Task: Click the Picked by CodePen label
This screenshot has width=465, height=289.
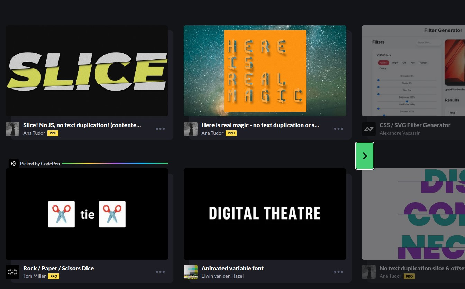Action: pyautogui.click(x=40, y=164)
